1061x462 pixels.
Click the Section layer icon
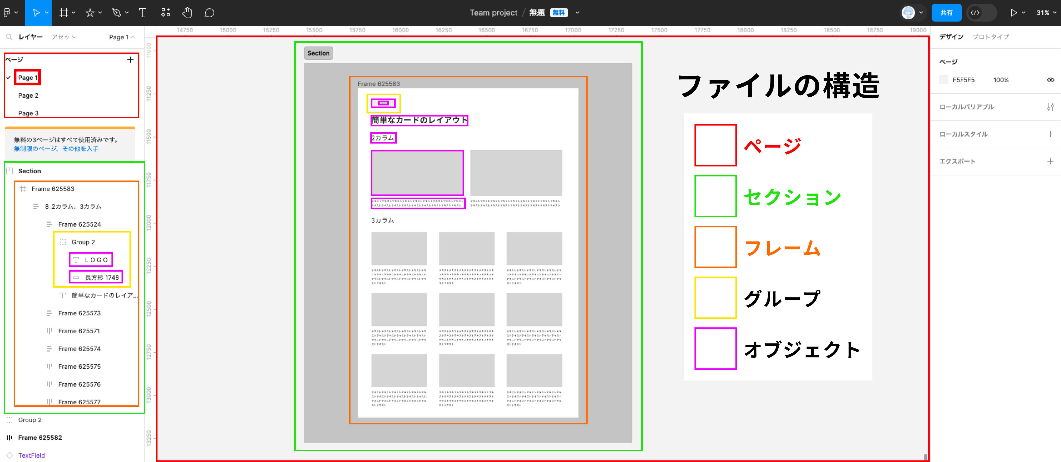click(9, 171)
